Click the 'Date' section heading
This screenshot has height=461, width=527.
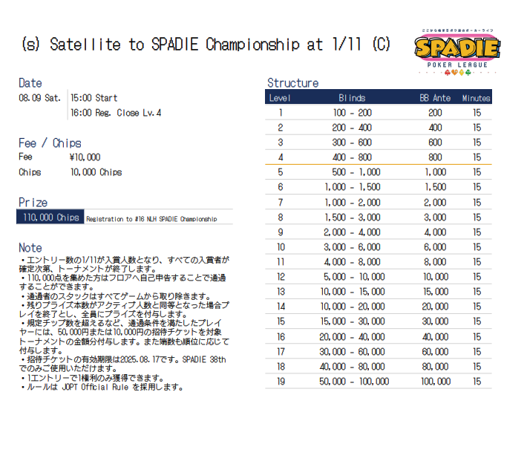coord(30,83)
